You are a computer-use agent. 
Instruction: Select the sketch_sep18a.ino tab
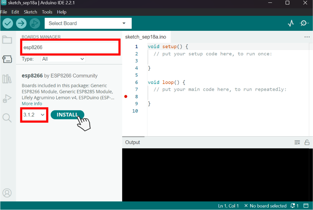146,36
